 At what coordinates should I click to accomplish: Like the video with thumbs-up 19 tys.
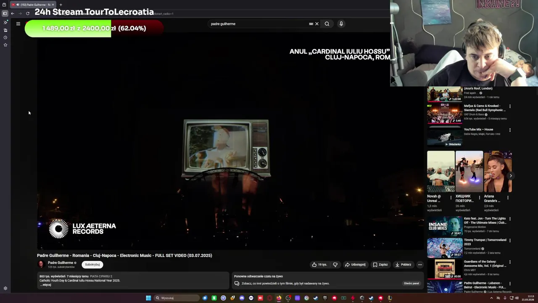coord(319,265)
